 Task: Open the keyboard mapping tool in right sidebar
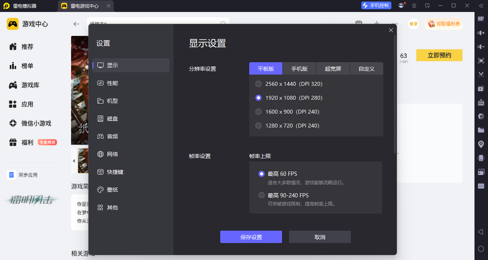click(x=481, y=19)
